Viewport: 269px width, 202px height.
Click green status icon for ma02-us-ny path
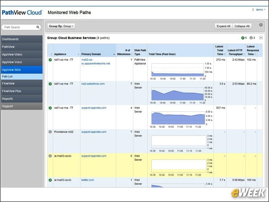click(50, 60)
